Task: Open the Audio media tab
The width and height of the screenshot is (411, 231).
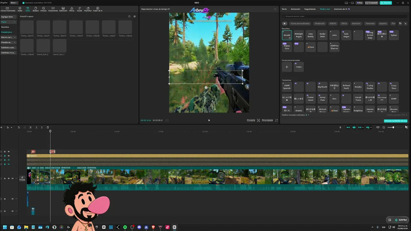Action: (x=20, y=9)
